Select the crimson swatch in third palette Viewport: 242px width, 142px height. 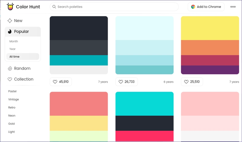coord(210,60)
